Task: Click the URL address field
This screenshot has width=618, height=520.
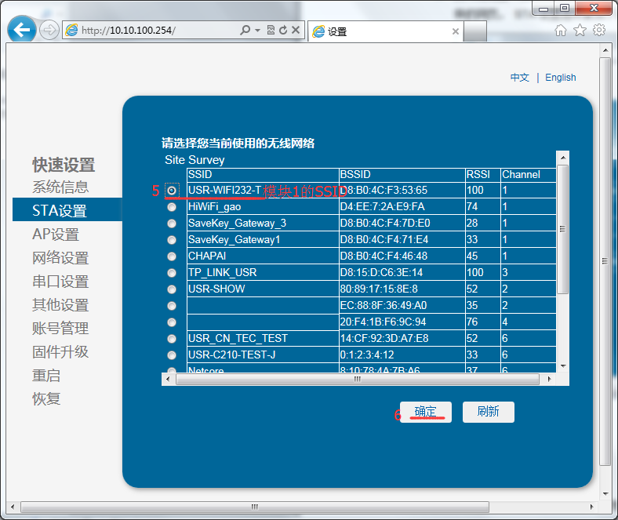Action: (157, 31)
